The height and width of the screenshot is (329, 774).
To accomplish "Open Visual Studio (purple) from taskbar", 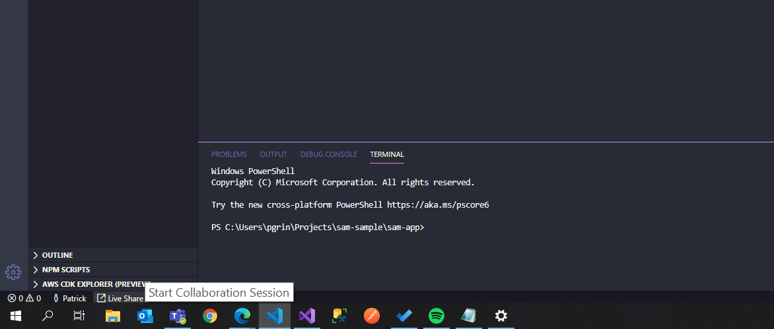I will tap(306, 316).
